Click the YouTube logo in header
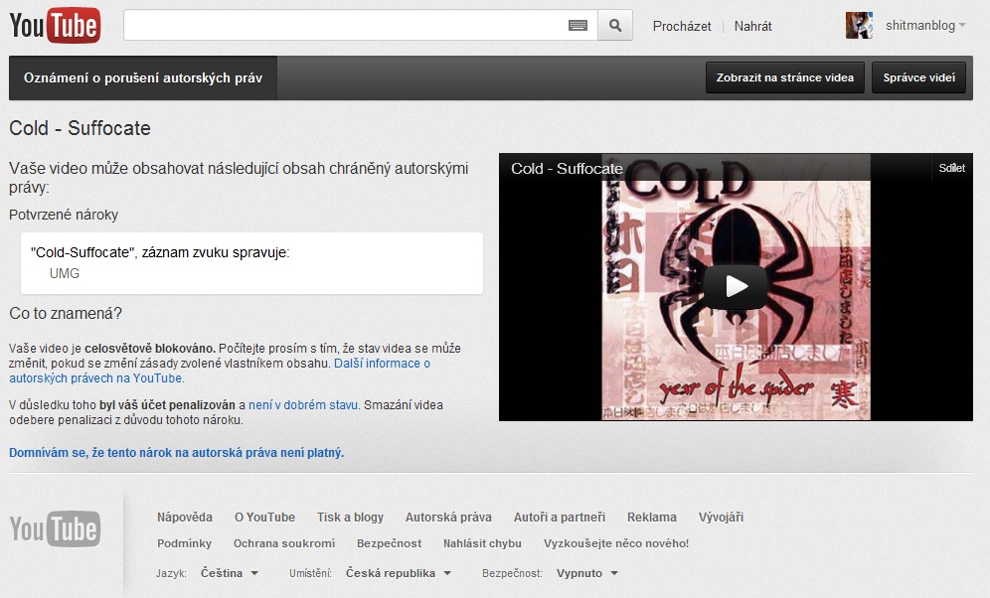Viewport: 990px width, 598px height. tap(55, 26)
